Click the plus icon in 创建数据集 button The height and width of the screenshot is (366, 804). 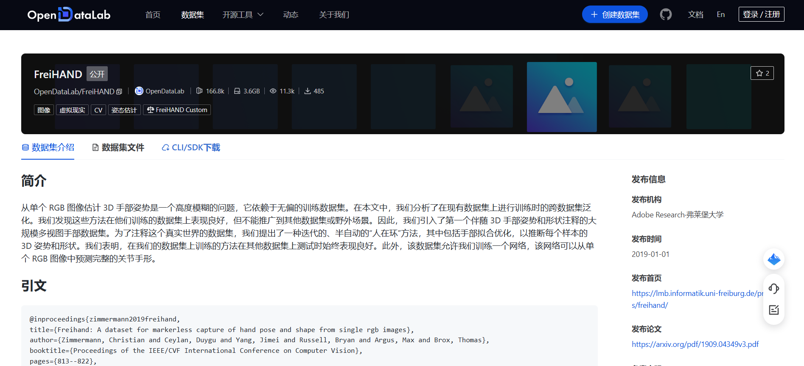click(594, 14)
